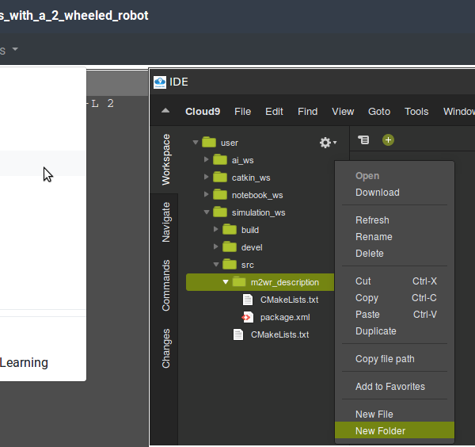Choose New Folder in context menu
Screen dimensions: 475x447
(394, 430)
